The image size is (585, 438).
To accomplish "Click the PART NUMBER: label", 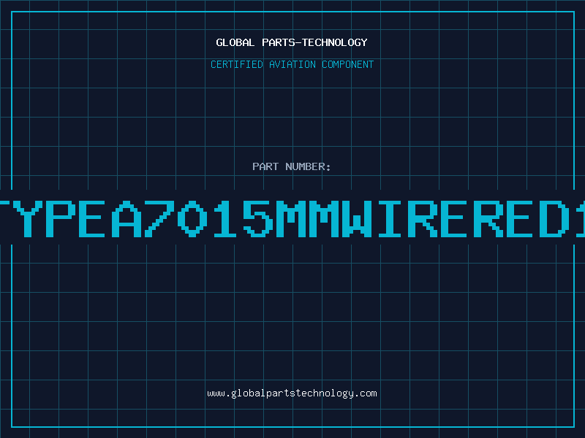I will 292,166.
